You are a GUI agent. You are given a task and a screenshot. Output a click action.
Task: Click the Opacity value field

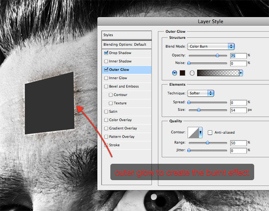tap(239, 56)
